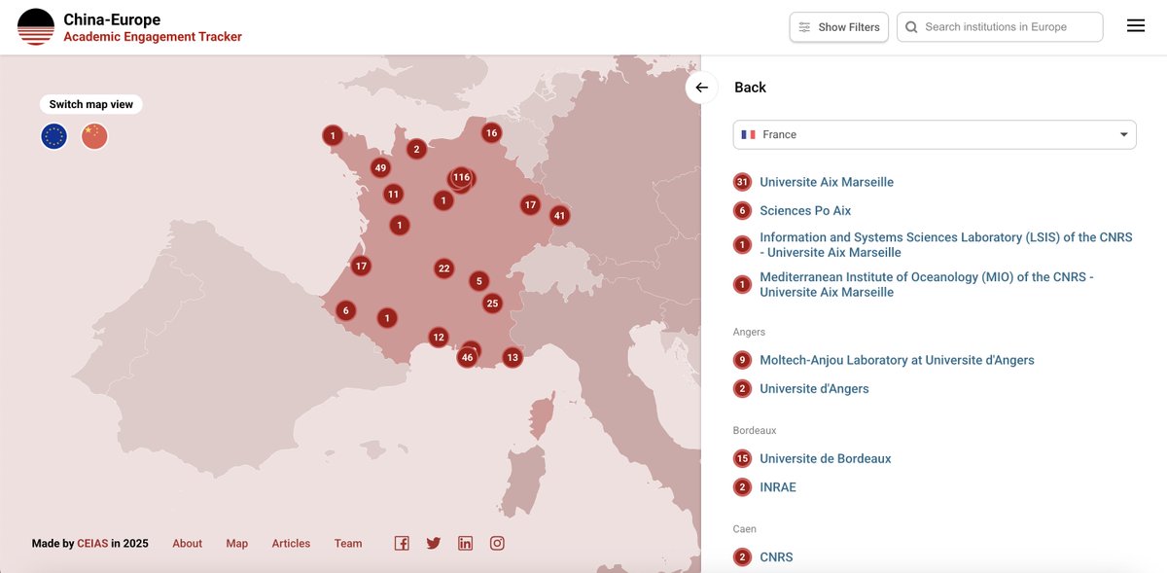The height and width of the screenshot is (573, 1167).
Task: Click the Switch map view label
Action: pos(91,104)
